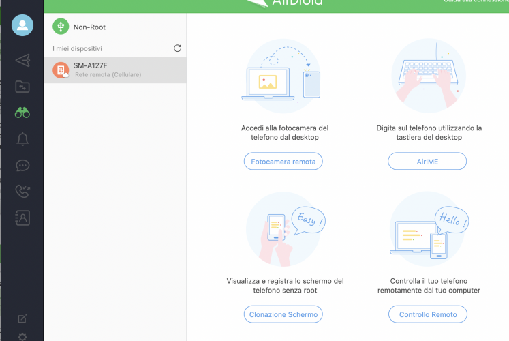Select the binoculars remote control icon

pos(22,113)
